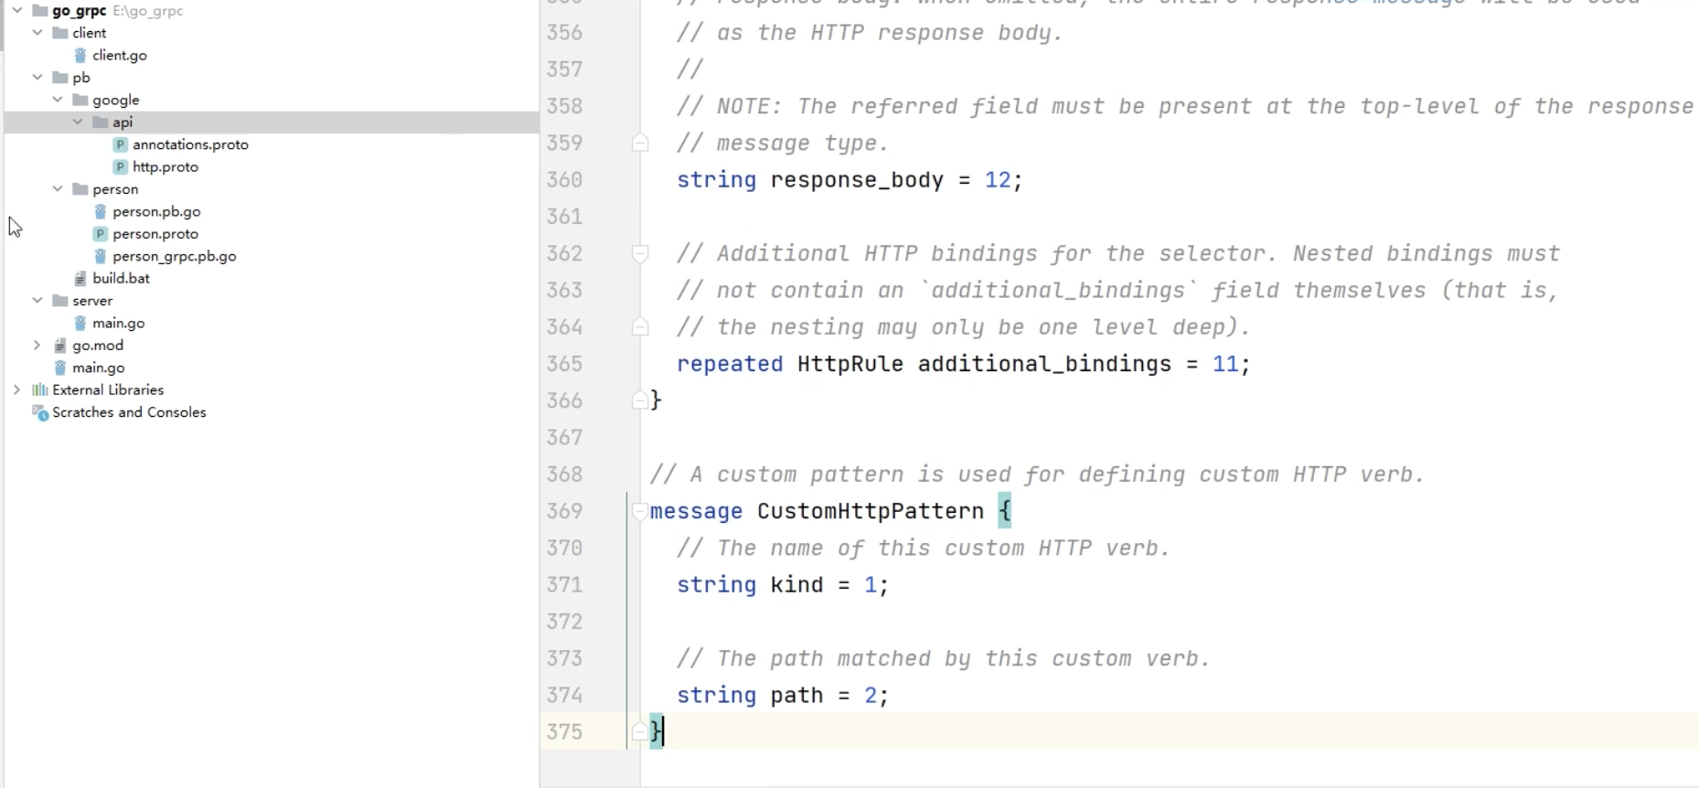Collapse the go_grpc project root
Viewport: 1699px width, 788px height.
tap(17, 11)
